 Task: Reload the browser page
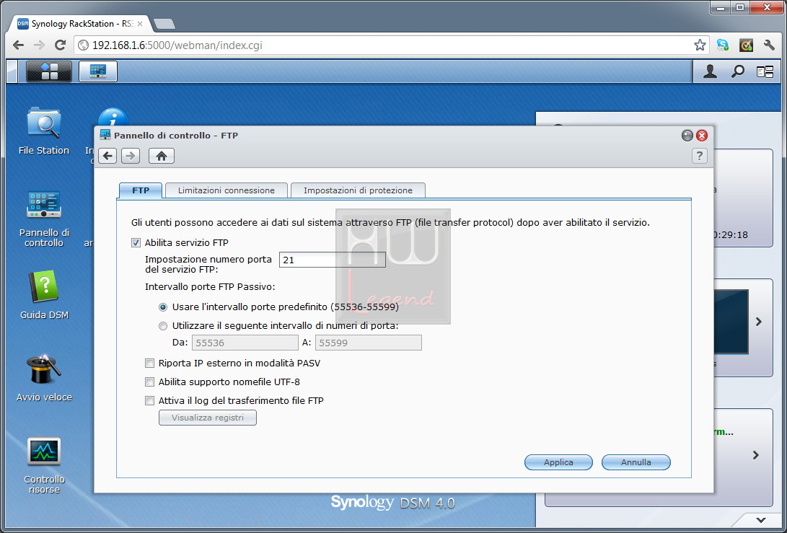(60, 45)
